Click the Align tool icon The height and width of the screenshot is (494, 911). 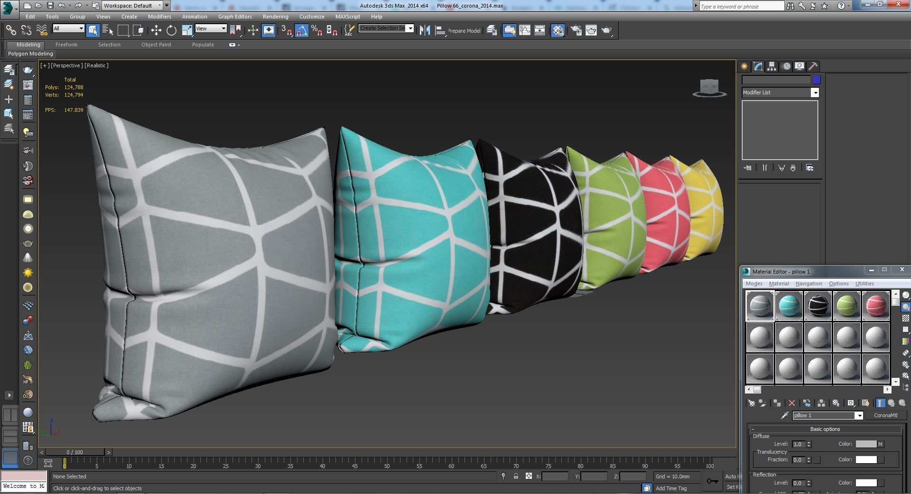tap(440, 30)
